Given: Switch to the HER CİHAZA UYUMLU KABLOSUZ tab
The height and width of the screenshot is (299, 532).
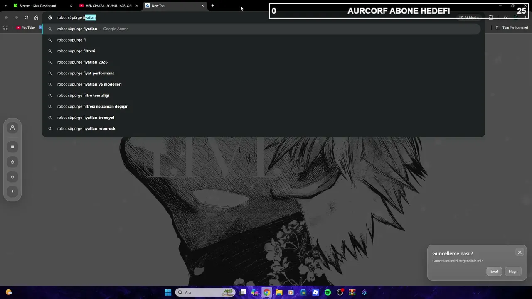Looking at the screenshot, I should [x=108, y=6].
